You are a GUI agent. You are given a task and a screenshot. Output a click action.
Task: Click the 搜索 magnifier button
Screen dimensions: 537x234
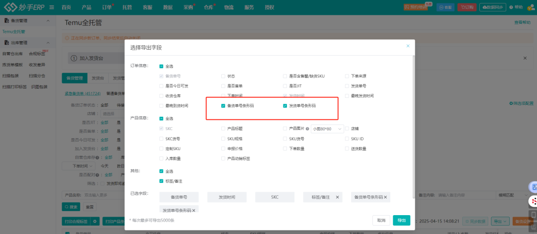71,207
